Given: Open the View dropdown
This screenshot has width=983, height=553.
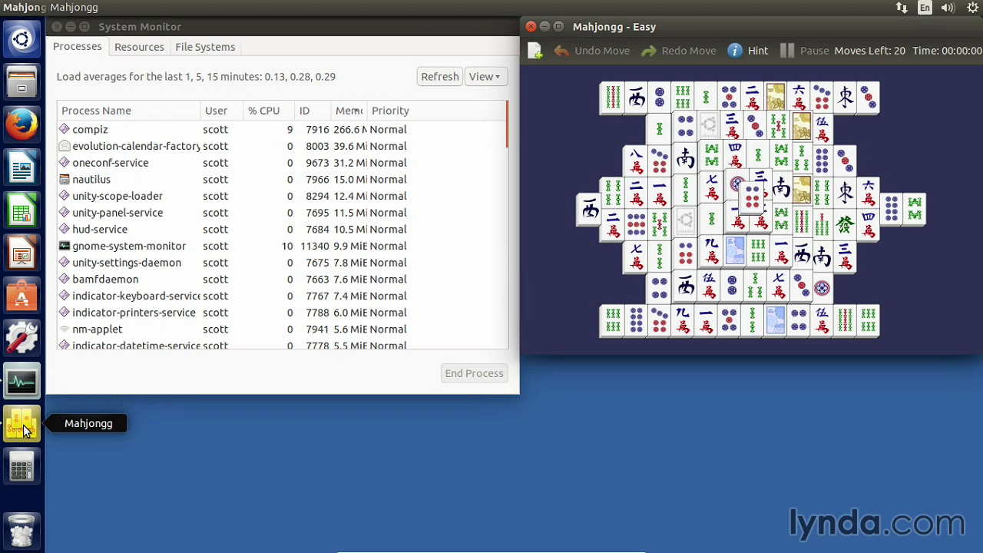Looking at the screenshot, I should tap(485, 76).
